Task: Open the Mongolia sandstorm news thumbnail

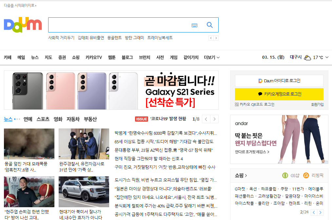Action: (29, 144)
